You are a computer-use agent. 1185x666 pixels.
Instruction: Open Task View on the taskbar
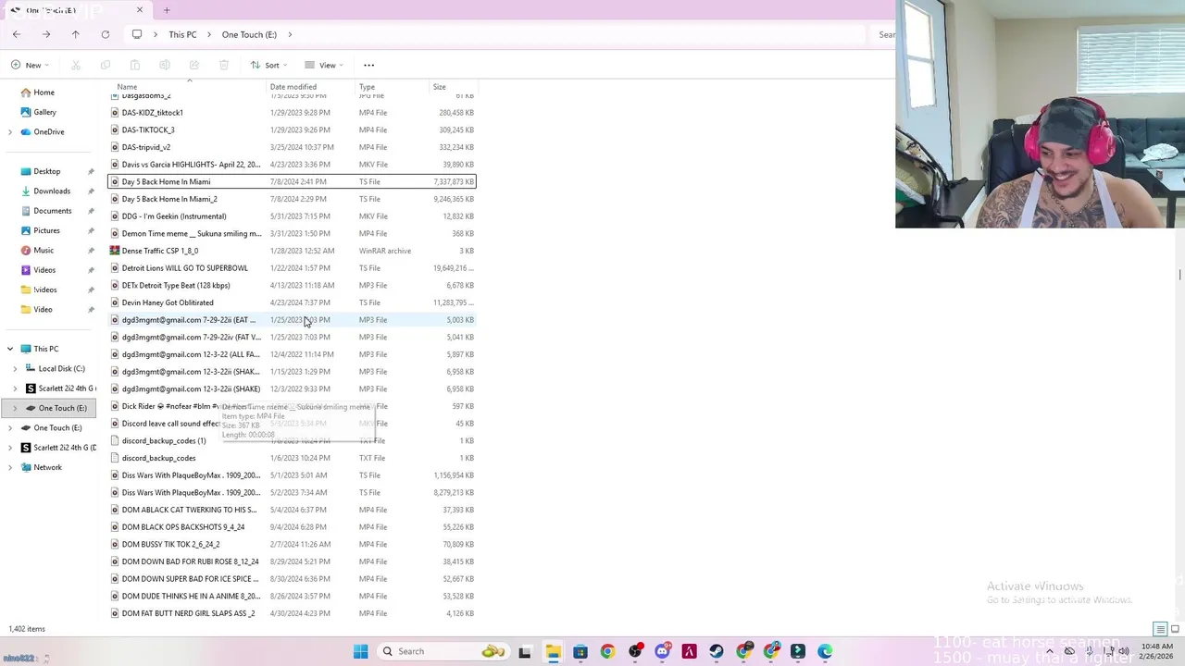point(525,651)
